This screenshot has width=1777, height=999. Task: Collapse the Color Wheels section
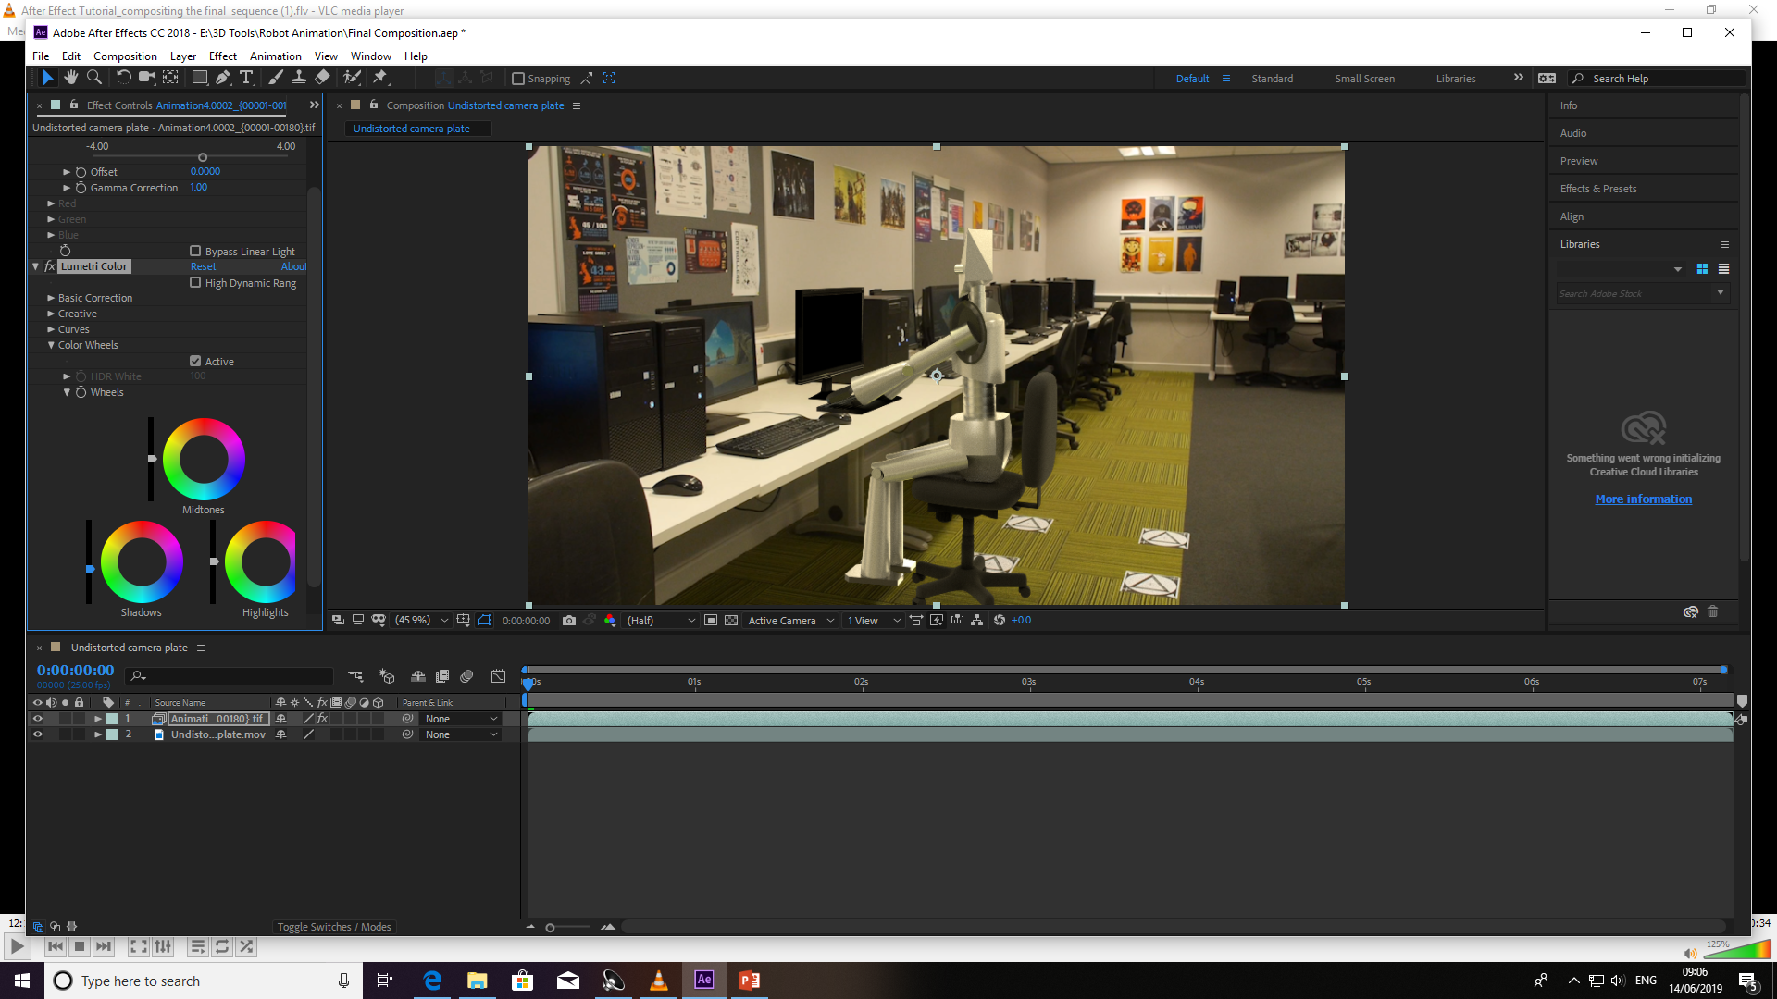tap(51, 345)
